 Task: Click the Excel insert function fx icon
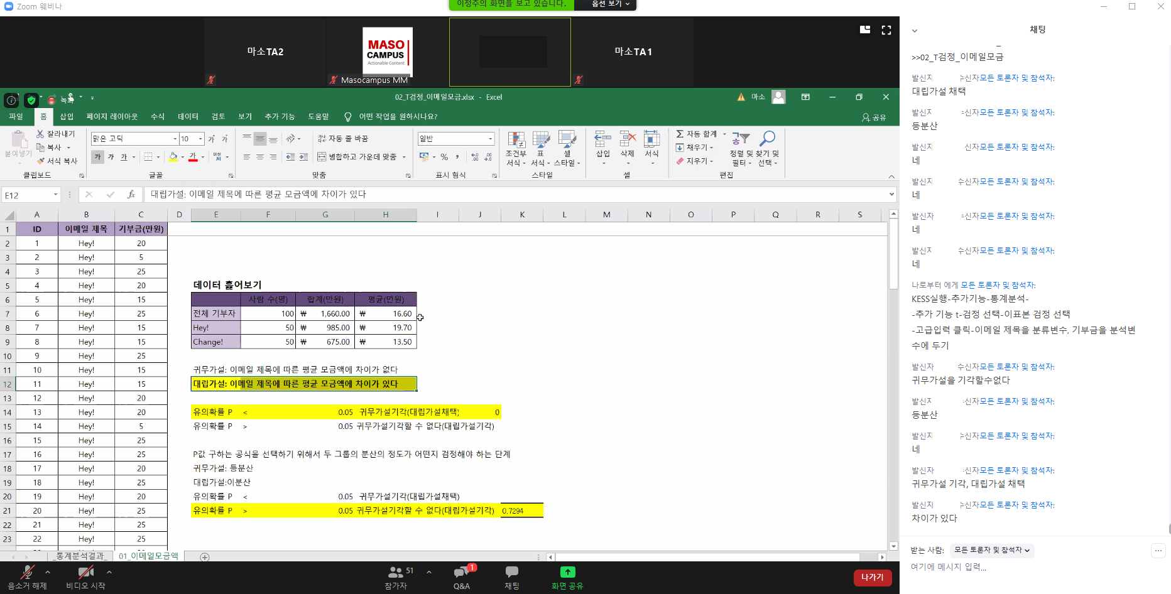pos(131,195)
